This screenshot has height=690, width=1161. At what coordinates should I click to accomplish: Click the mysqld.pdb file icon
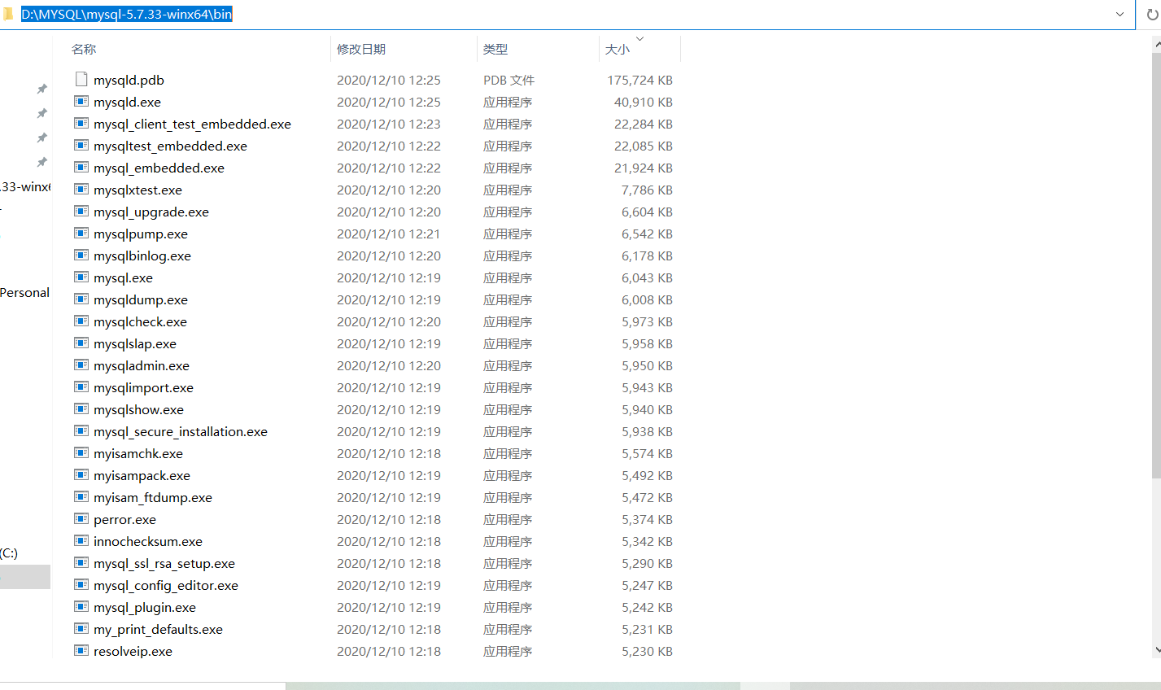click(x=81, y=79)
